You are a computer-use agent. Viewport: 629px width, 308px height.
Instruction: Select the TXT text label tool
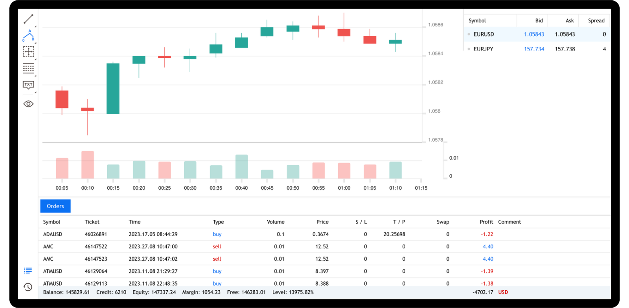(28, 85)
